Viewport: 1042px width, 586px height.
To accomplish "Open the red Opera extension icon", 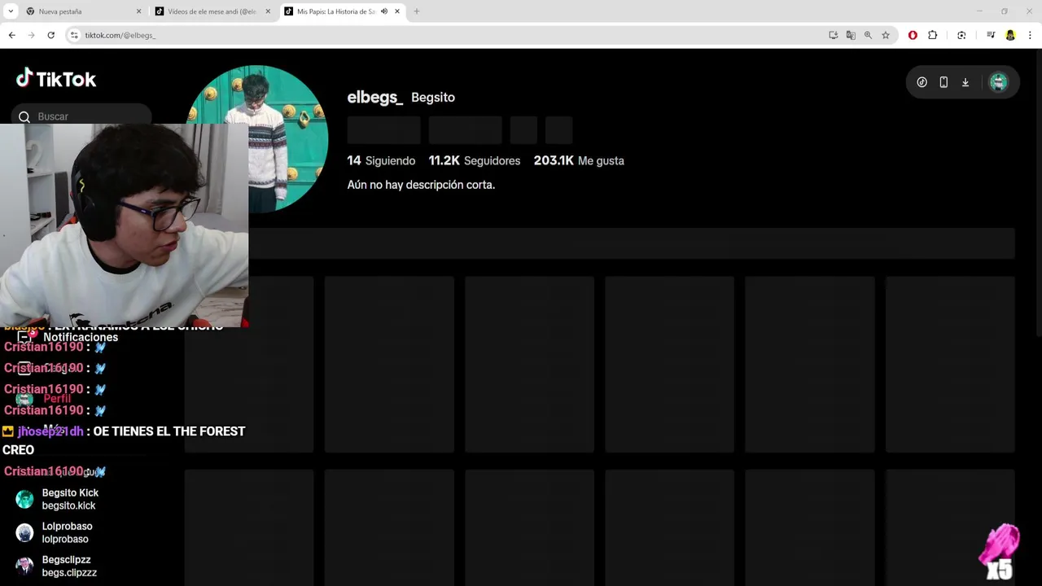I will (x=913, y=35).
